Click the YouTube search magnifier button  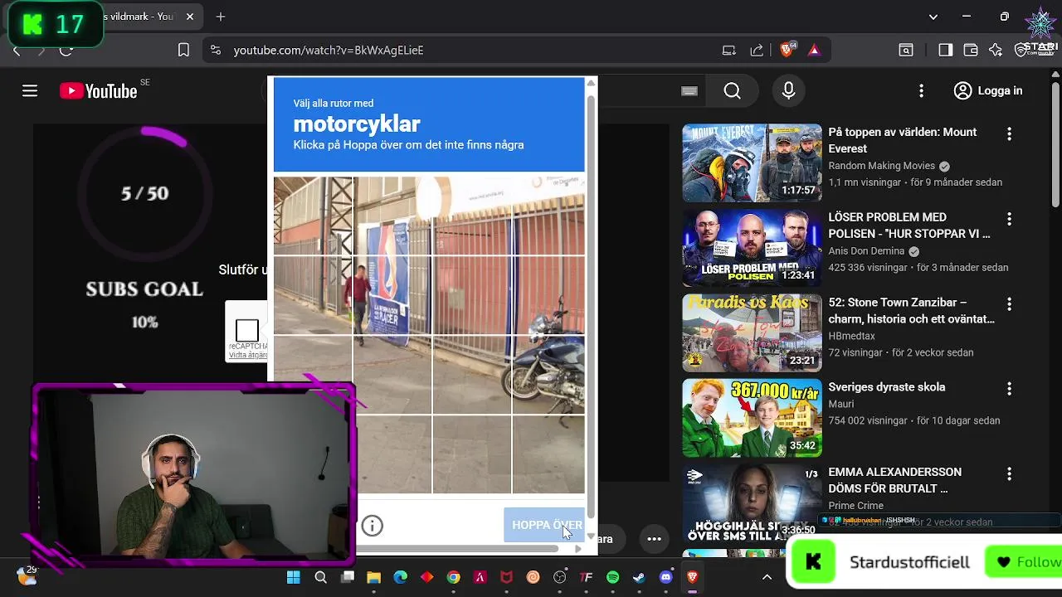pyautogui.click(x=733, y=91)
